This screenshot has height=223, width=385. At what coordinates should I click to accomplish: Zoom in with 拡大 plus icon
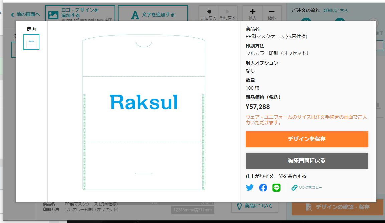pos(252,13)
